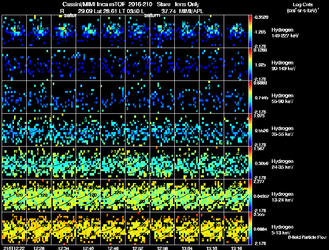Click the '0.3056' color scale value

click(262, 163)
